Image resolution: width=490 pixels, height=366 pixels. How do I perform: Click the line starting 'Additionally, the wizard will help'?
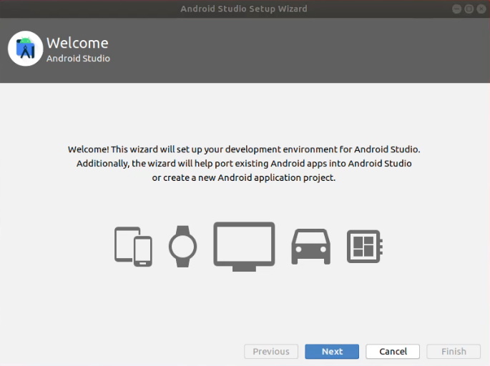pos(244,164)
